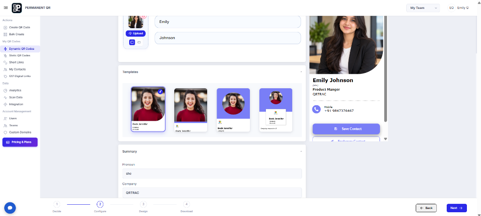Collapse the Templates section
This screenshot has width=481, height=216.
301,72
